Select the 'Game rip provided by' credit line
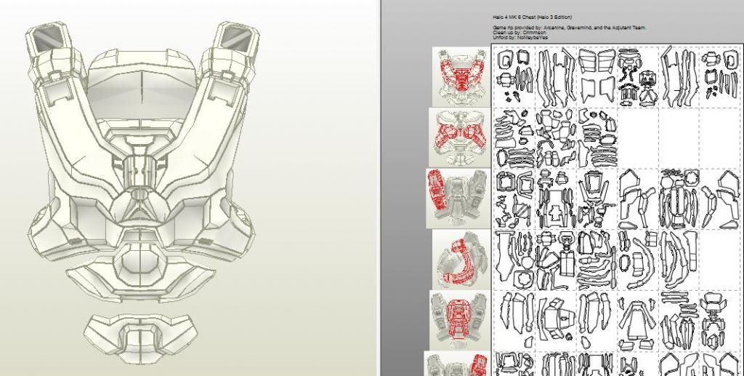Screen dimensions: 744x376 [570, 28]
